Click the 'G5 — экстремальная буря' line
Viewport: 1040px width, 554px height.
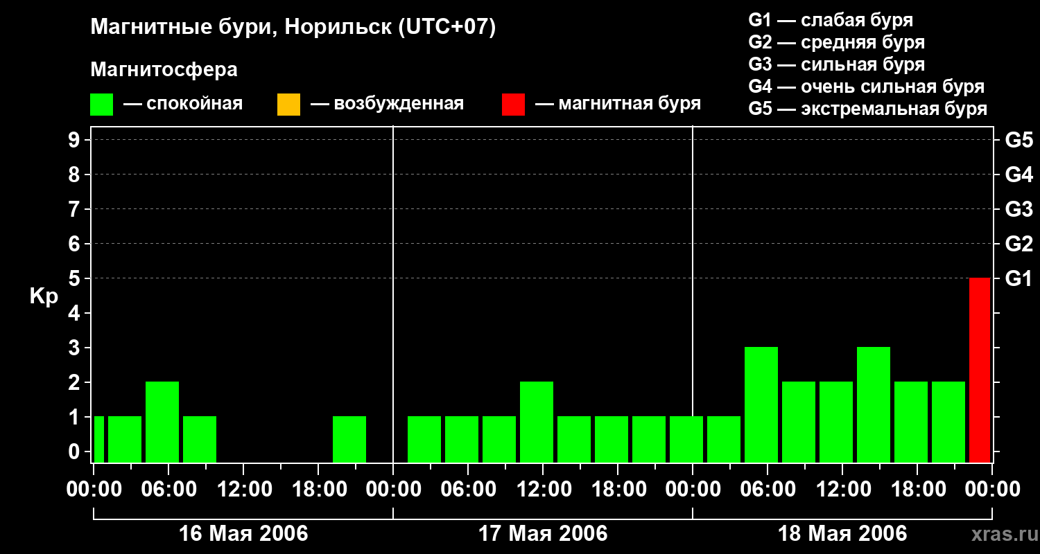[868, 109]
